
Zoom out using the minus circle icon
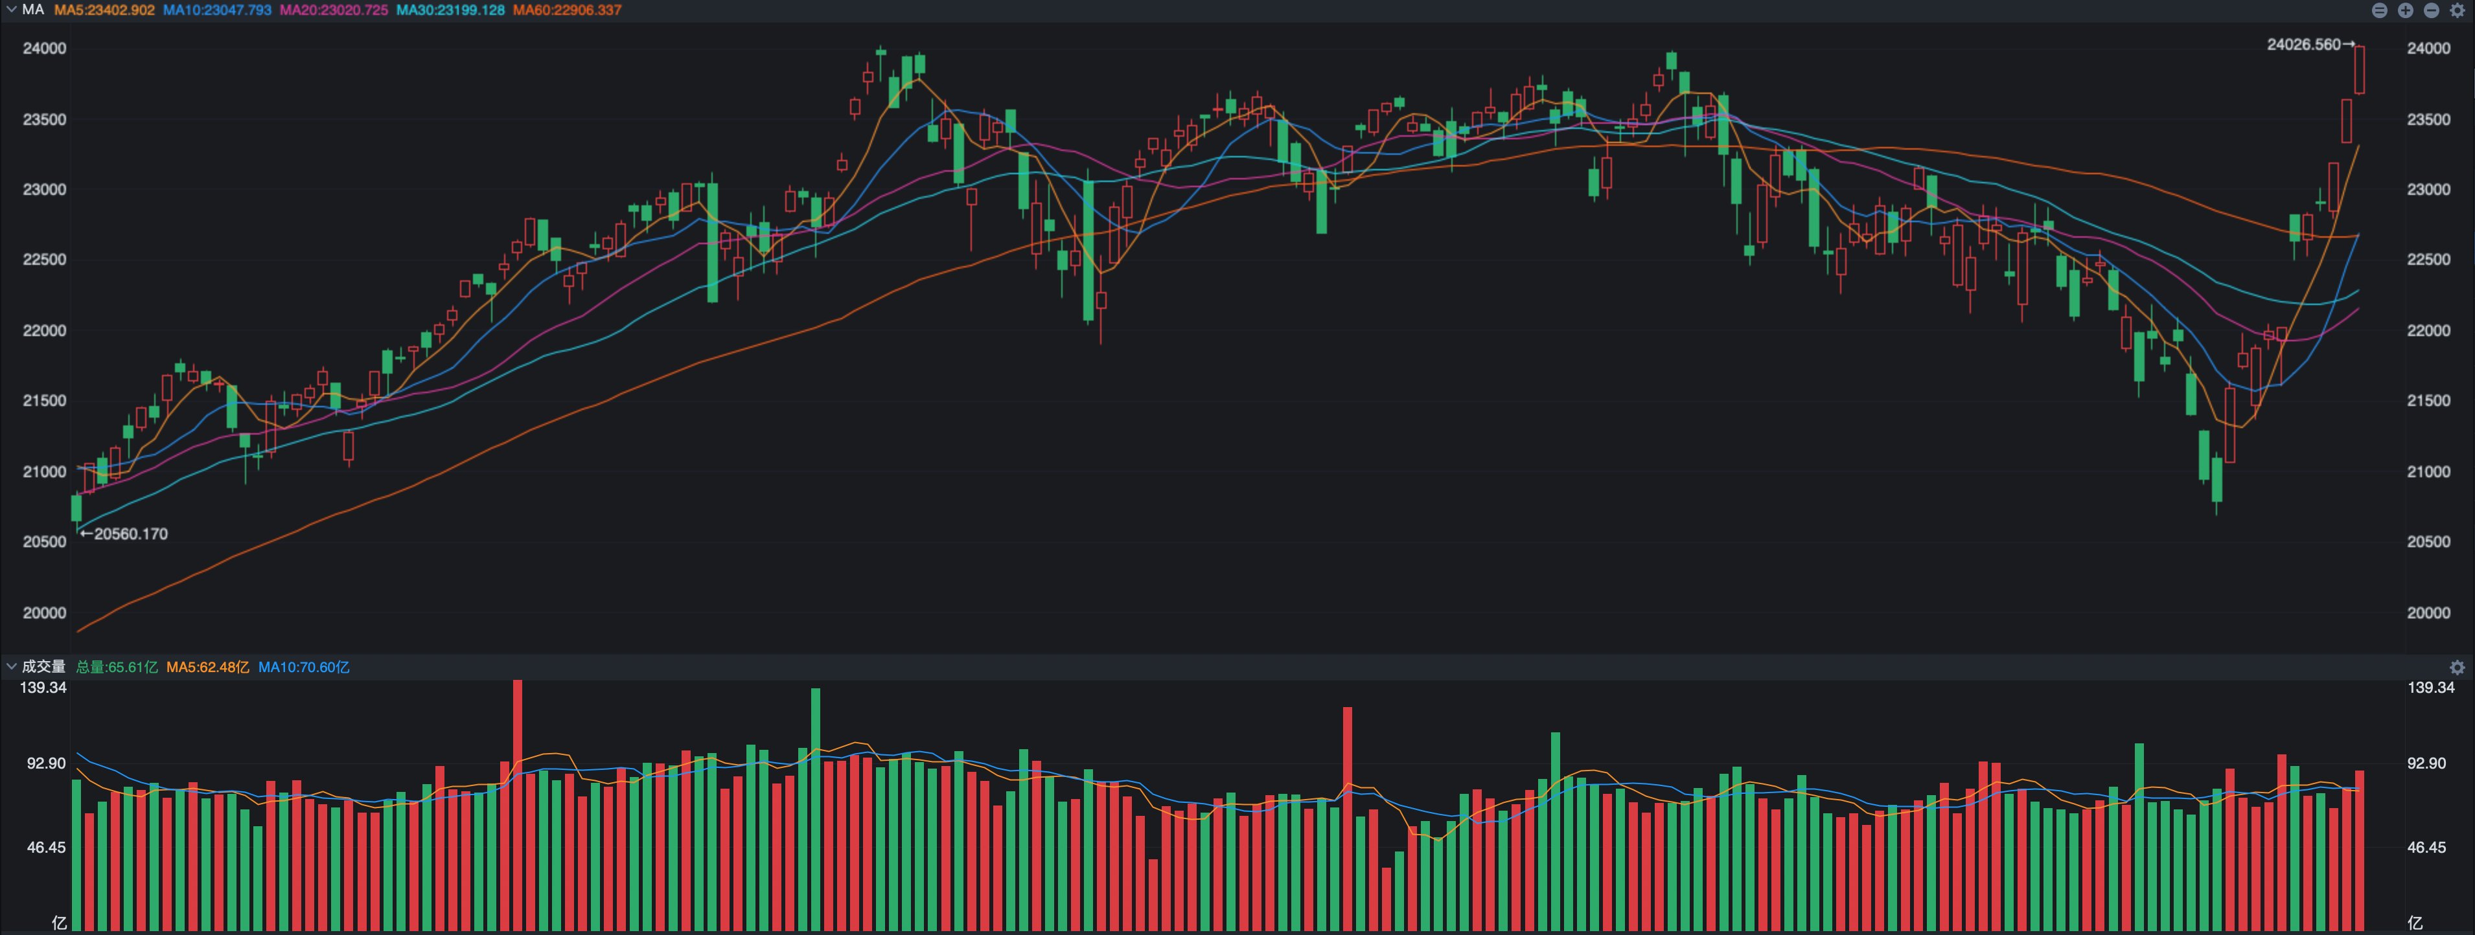coord(2432,10)
